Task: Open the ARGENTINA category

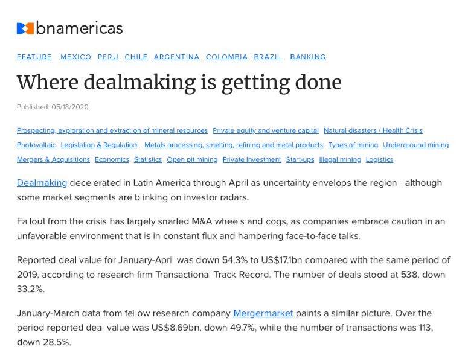Action: [176, 57]
